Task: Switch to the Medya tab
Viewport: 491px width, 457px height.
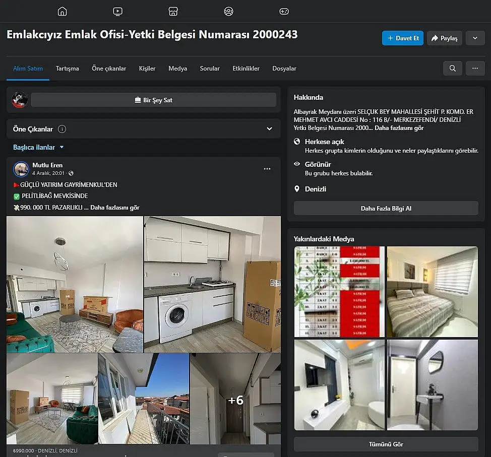Action: pos(177,69)
